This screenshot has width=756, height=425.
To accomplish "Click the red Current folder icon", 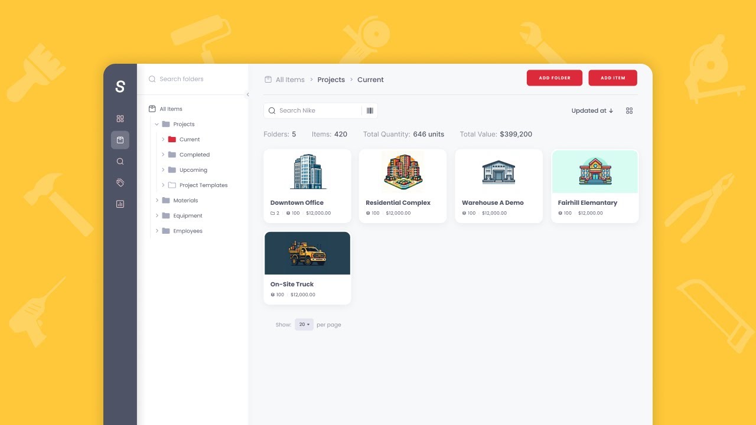I will point(172,139).
